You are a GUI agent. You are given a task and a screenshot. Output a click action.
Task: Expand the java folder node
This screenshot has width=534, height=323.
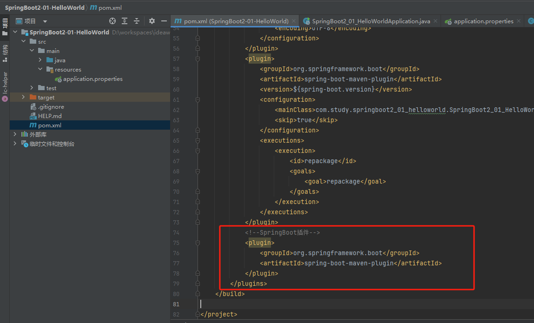click(x=40, y=60)
